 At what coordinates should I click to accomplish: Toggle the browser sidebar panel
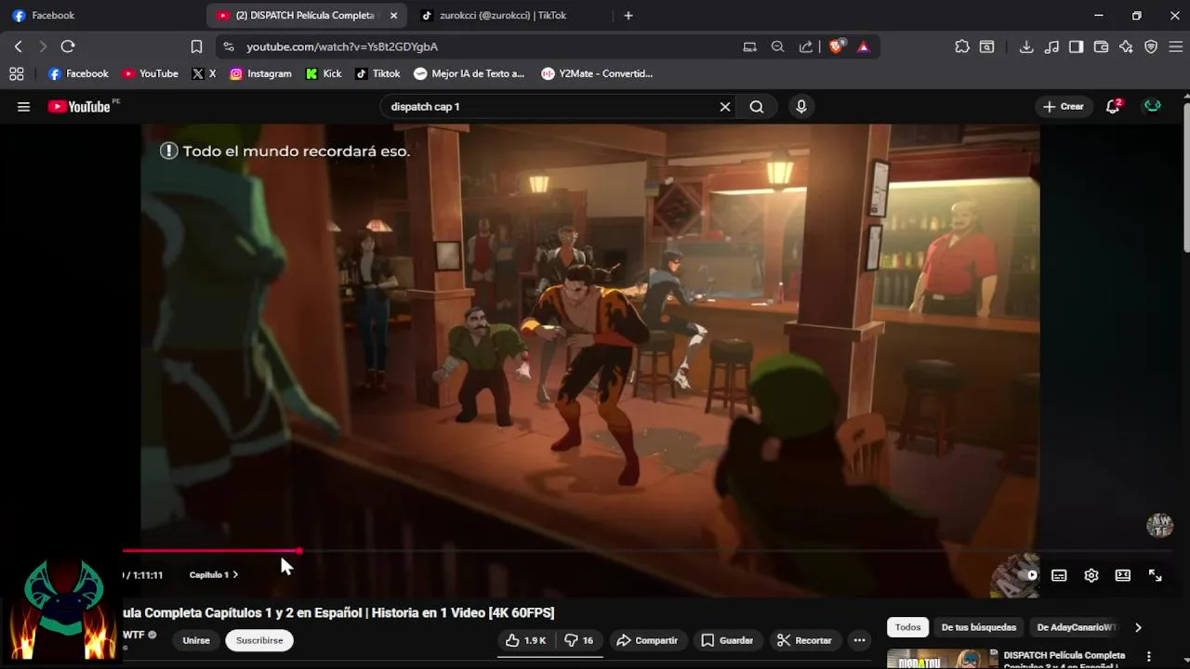pyautogui.click(x=1076, y=46)
